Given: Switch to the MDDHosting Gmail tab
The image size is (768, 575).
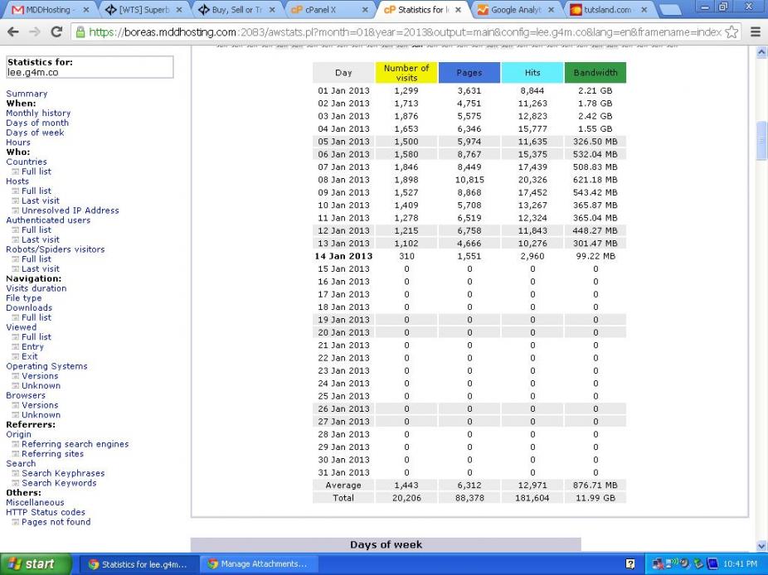Looking at the screenshot, I should click(46, 10).
